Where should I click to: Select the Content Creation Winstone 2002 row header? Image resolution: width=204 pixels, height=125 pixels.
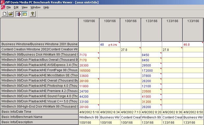[x=40, y=49]
